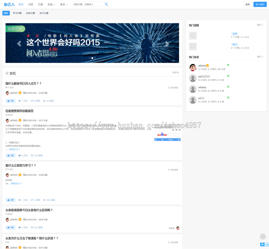269x249 pixels.
Task: Expand 阅读全文 on 百度搜索网页标题规范
Action: 14,149
